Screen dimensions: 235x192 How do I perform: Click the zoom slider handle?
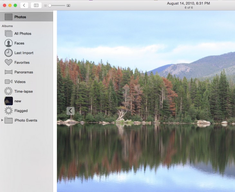pyautogui.click(x=50, y=5)
